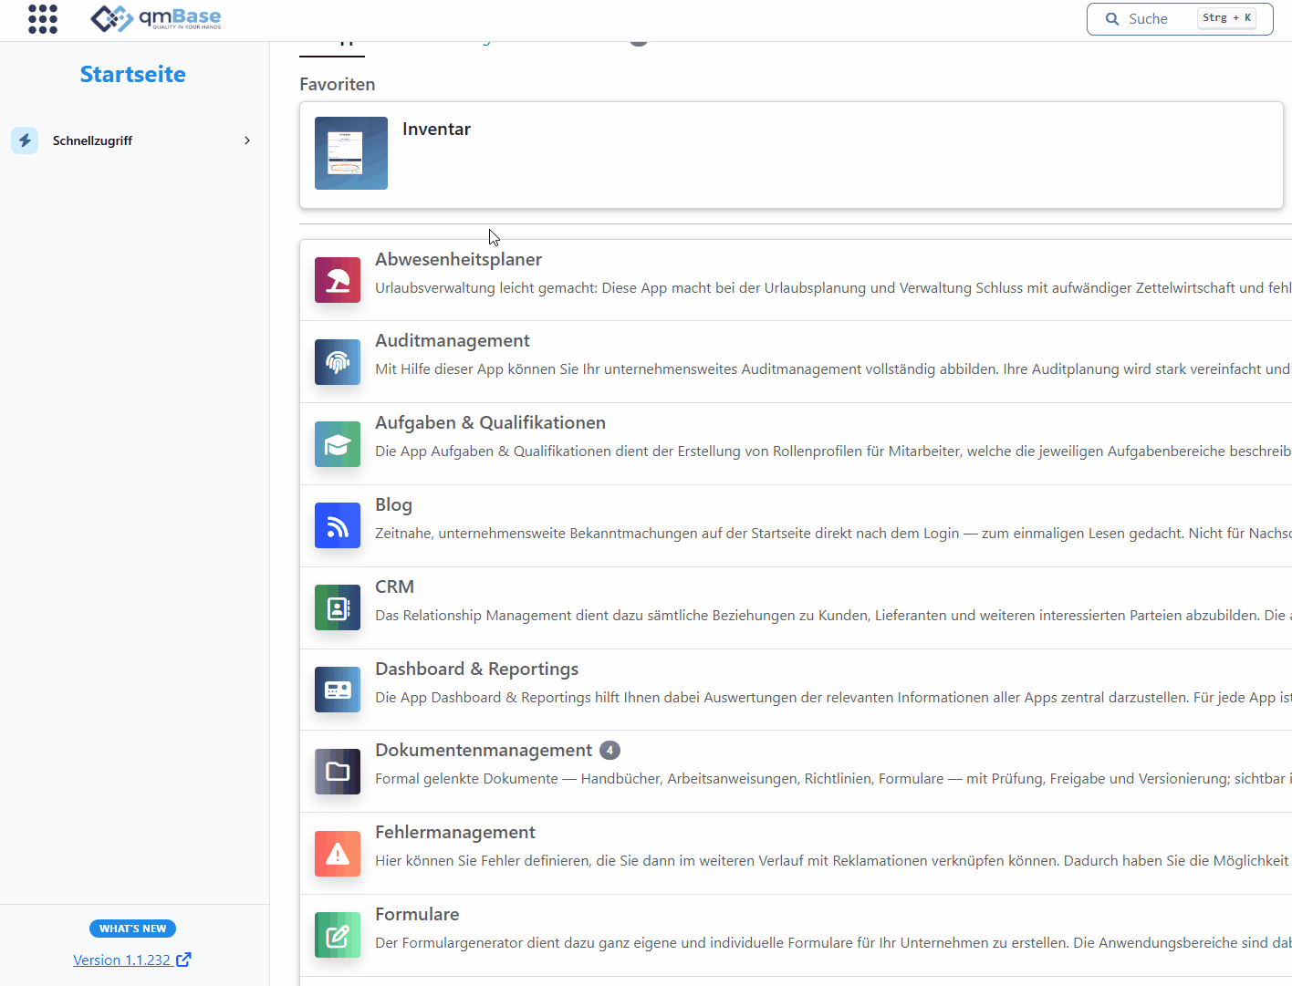Open the nine-dot app launcher grid
Viewport: 1292px width, 986px height.
(43, 18)
